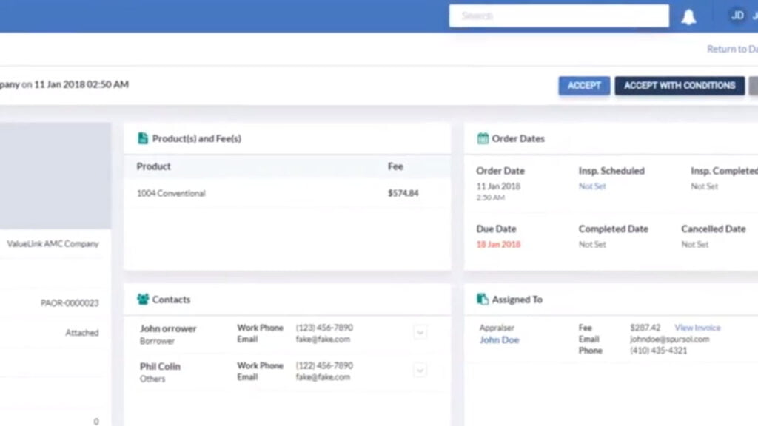Focus the Search field
The image size is (758, 426).
point(559,16)
